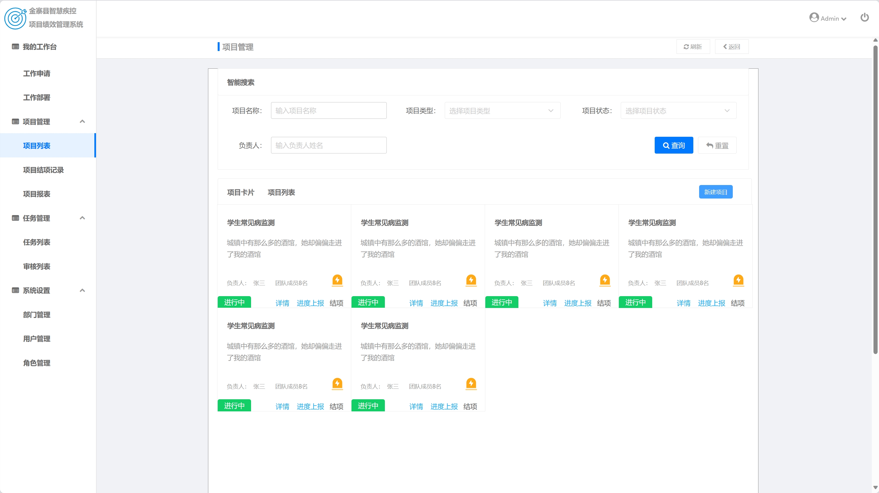Click 详情 on first bottom-row card
The height and width of the screenshot is (493, 879).
282,406
